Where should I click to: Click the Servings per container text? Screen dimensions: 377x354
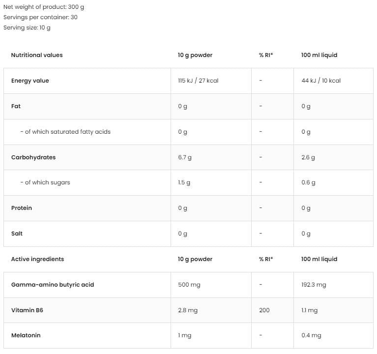click(40, 17)
